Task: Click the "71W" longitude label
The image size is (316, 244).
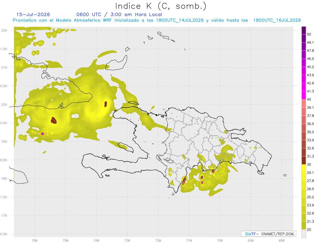Action: [x=189, y=240]
